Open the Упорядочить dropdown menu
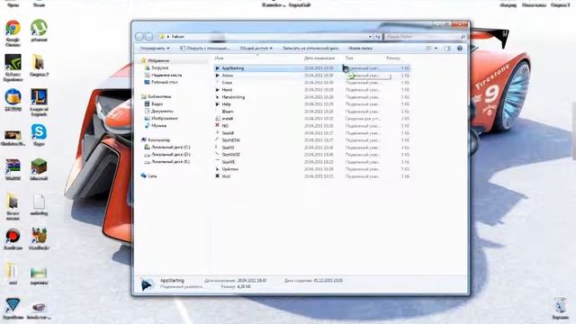The width and height of the screenshot is (576, 324). pyautogui.click(x=155, y=48)
